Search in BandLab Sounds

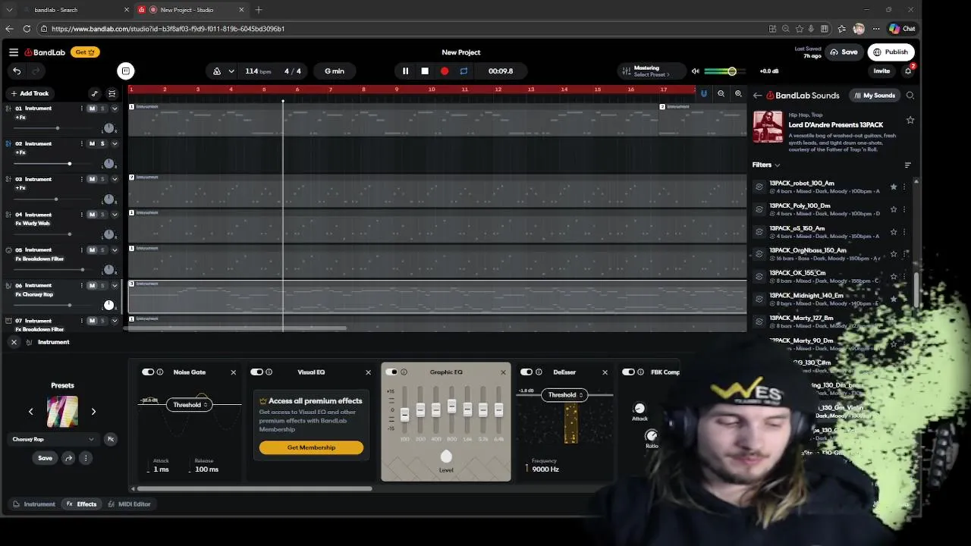click(x=910, y=96)
